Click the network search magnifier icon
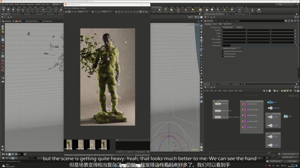Screen dimensions: 300x168 (x=295, y=91)
